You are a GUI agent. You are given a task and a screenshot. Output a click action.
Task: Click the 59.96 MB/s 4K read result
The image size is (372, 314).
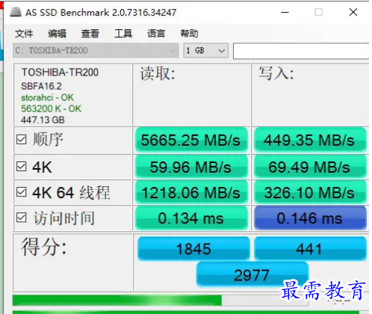tap(191, 167)
